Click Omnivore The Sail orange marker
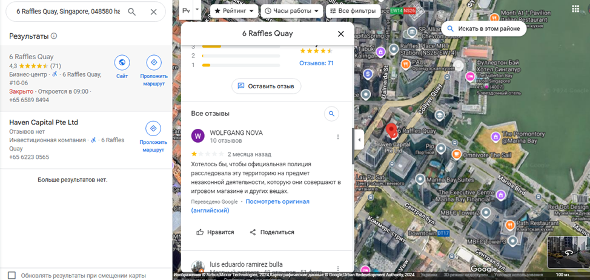 (456, 154)
